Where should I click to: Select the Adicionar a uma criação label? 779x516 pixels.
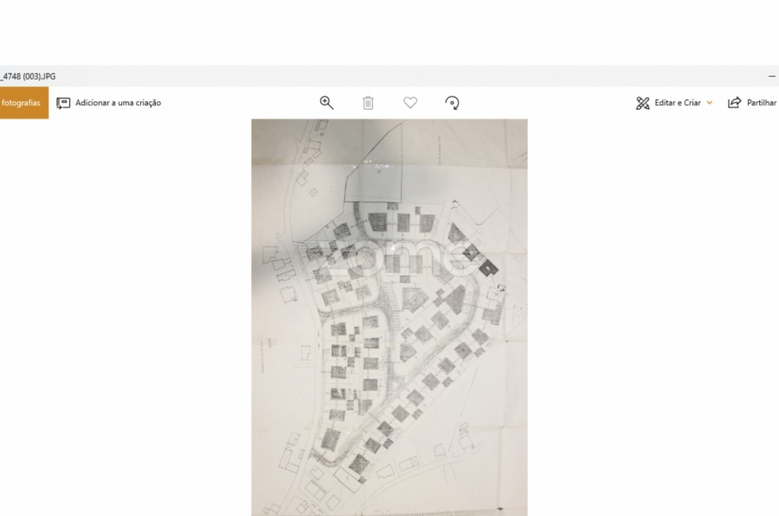tap(118, 103)
